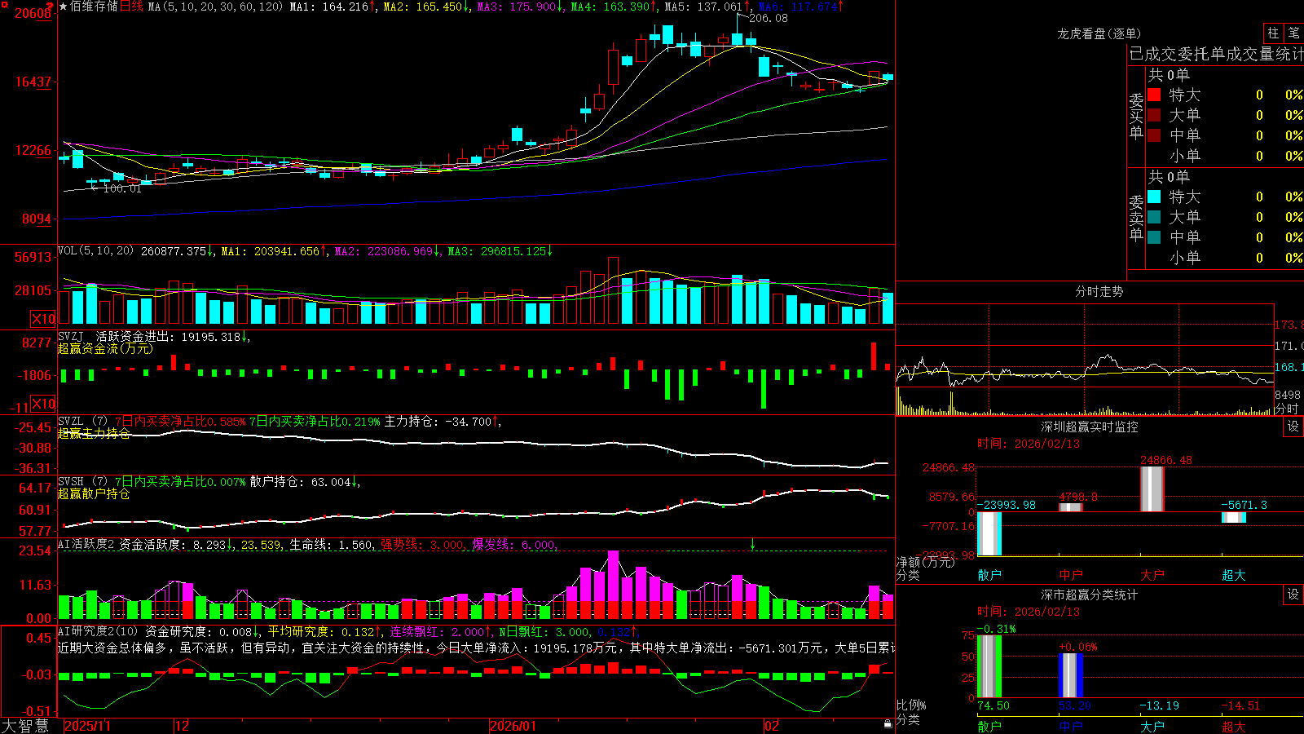Switch order view to 笔 mode
Image resolution: width=1304 pixels, height=734 pixels.
[x=1293, y=33]
